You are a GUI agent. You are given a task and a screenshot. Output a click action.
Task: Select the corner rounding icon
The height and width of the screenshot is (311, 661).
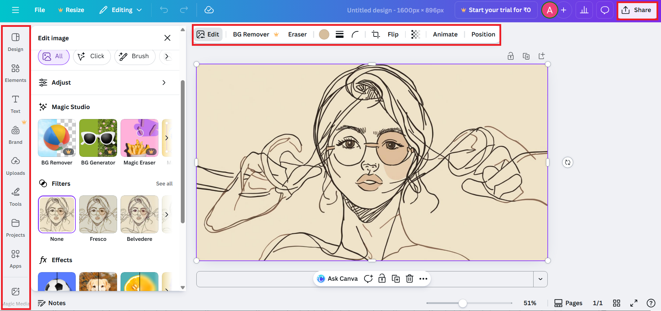[355, 34]
